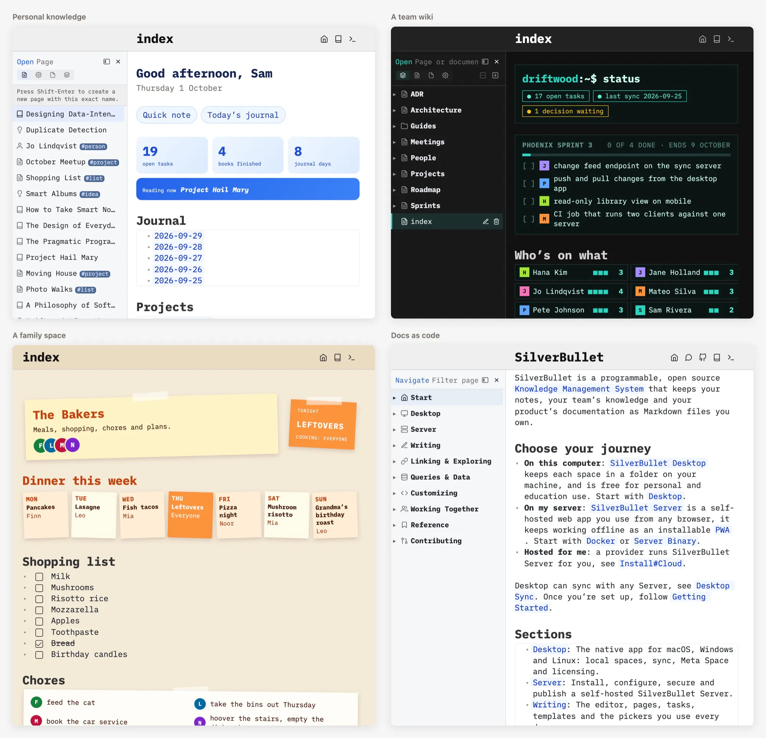Check the Toothpaste checkbox
The width and height of the screenshot is (766, 738).
[x=39, y=632]
